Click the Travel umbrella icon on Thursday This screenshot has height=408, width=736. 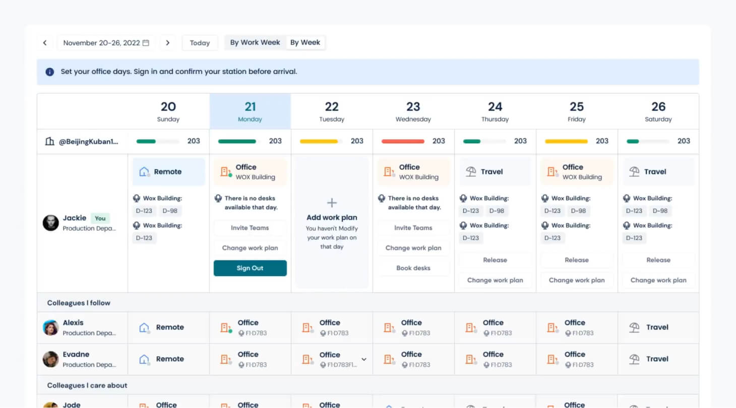pos(471,172)
